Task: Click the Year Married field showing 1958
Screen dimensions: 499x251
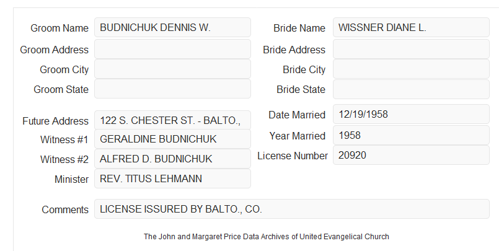Action: (411, 135)
